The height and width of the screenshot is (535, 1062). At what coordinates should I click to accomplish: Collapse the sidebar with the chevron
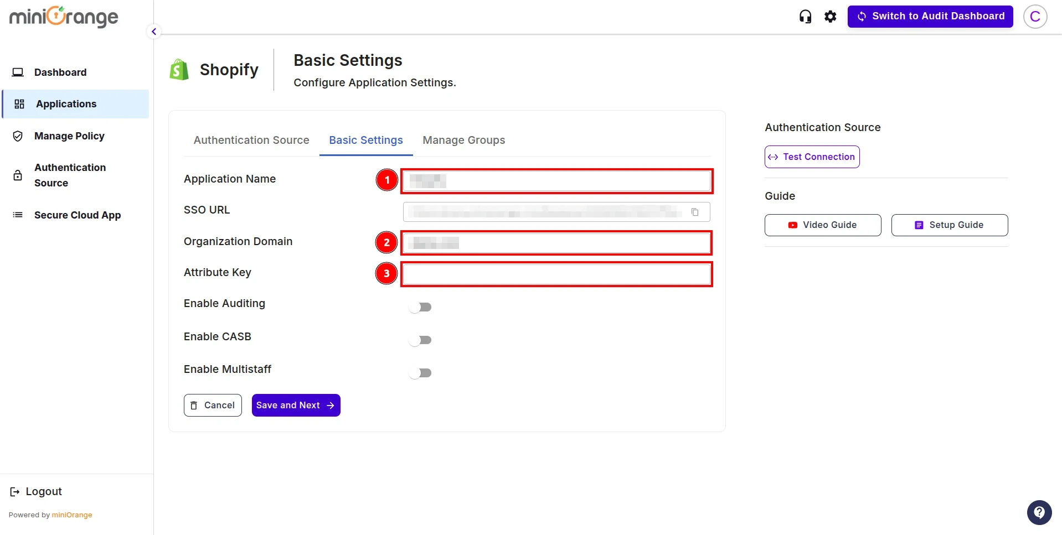pyautogui.click(x=153, y=31)
